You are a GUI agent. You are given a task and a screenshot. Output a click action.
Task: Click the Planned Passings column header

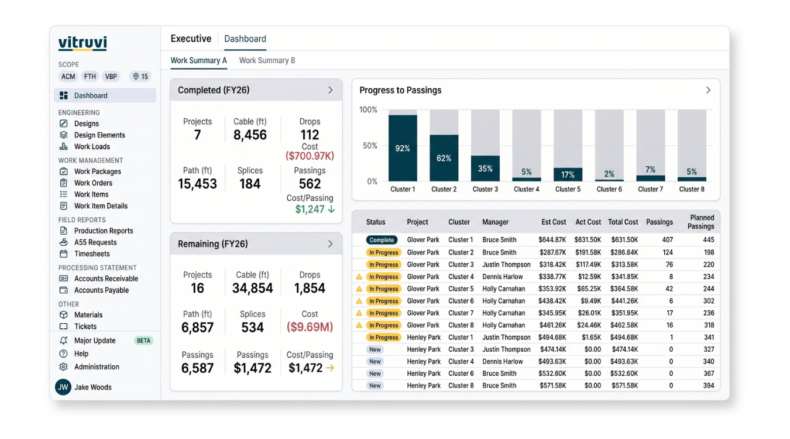point(701,222)
